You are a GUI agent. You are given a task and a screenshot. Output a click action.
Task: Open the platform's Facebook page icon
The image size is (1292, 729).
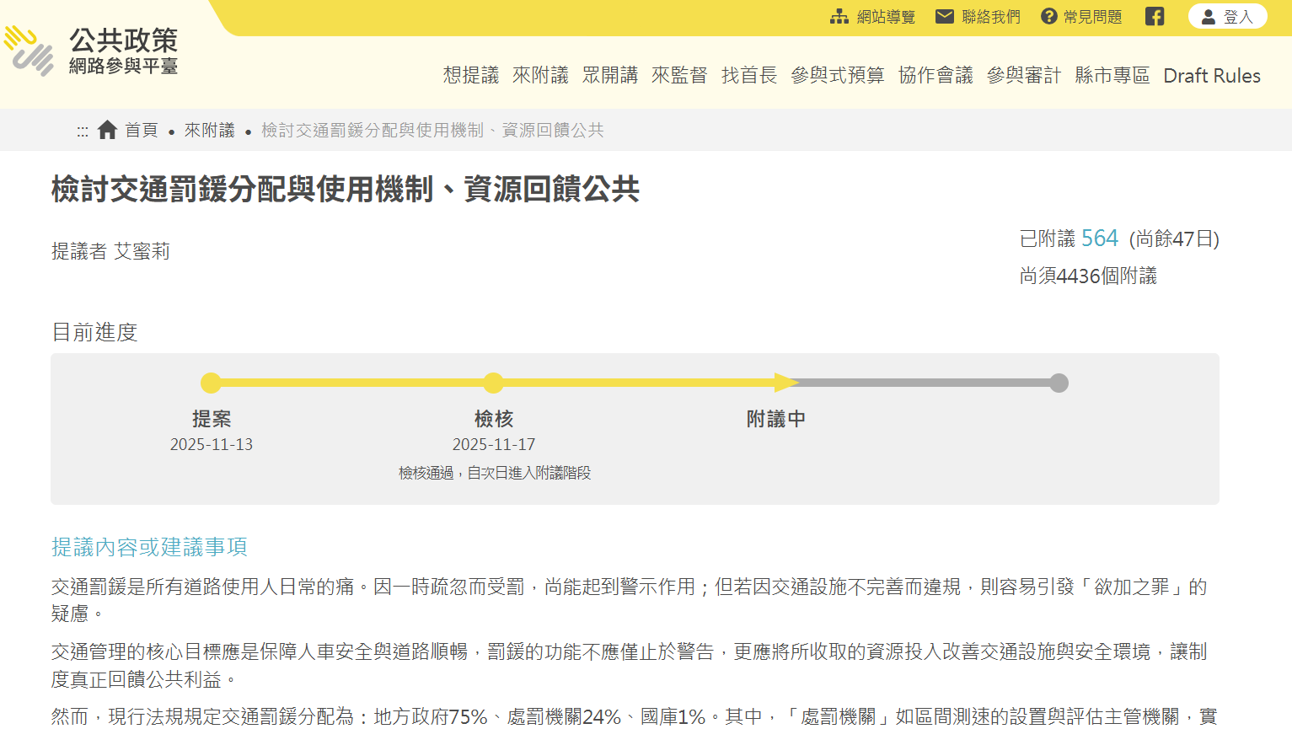point(1154,15)
